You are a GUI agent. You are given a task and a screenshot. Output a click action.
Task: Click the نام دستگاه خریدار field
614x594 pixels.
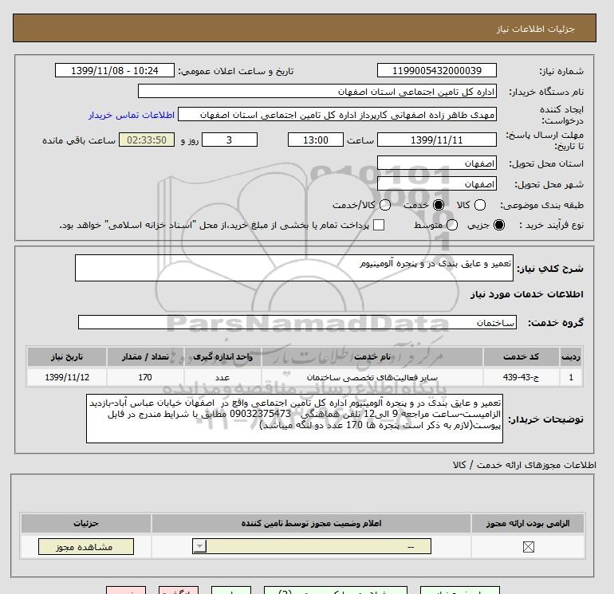(317, 92)
